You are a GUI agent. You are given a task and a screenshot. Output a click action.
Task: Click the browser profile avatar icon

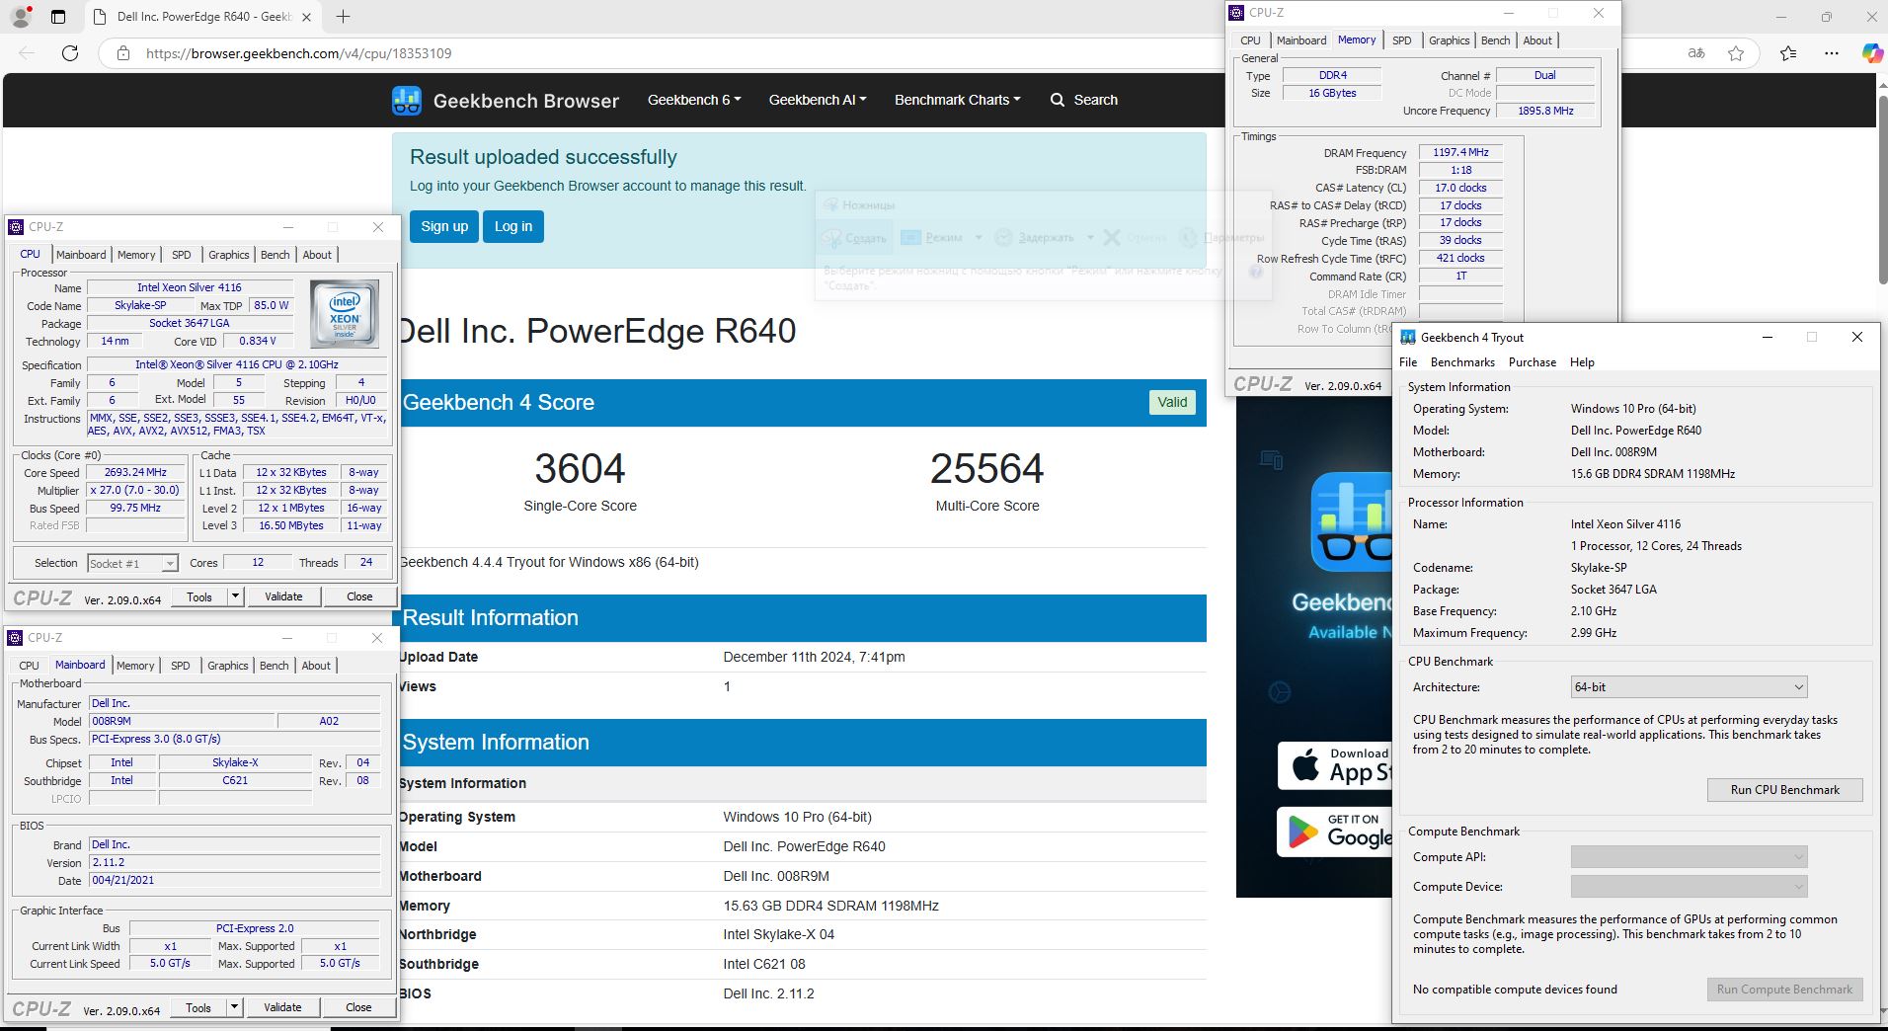tap(20, 17)
